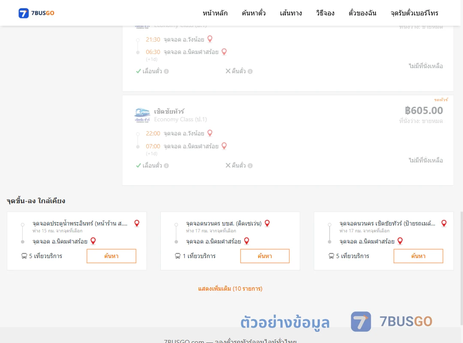Open the หน้าหลัก menu item
The width and height of the screenshot is (463, 343).
tap(215, 13)
